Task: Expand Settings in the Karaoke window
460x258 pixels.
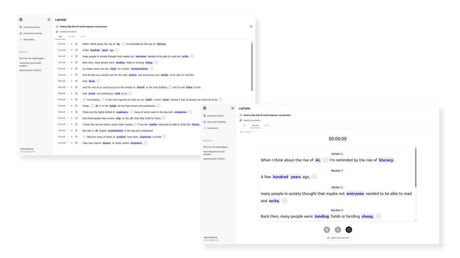Action: [247, 132]
